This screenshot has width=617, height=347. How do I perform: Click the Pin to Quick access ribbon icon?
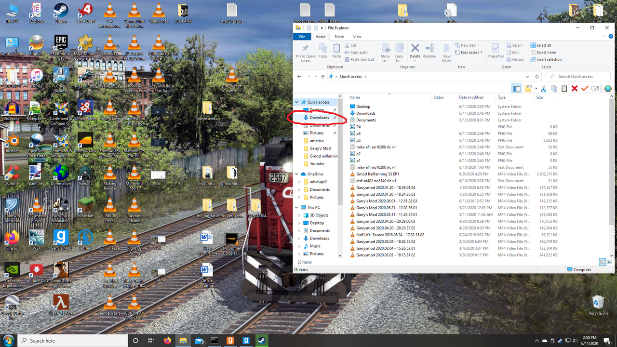(305, 51)
